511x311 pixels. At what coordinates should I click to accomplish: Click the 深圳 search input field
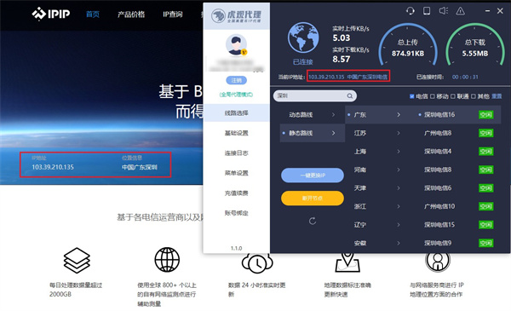click(315, 95)
